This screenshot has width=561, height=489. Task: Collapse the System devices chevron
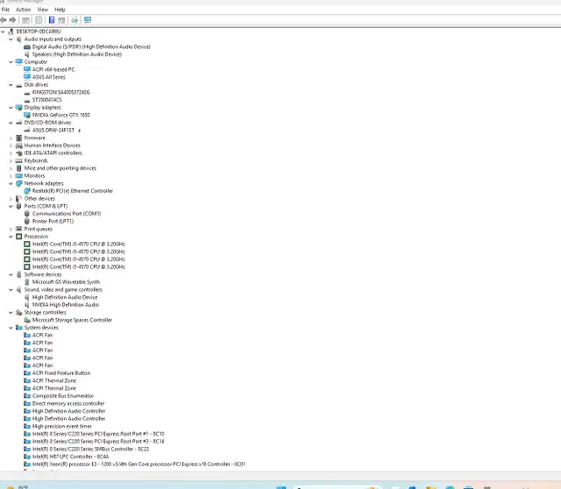click(11, 328)
